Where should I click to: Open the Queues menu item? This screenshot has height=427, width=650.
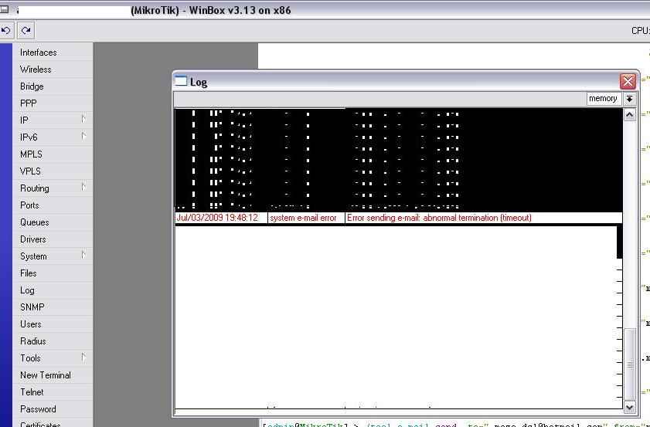[53, 222]
